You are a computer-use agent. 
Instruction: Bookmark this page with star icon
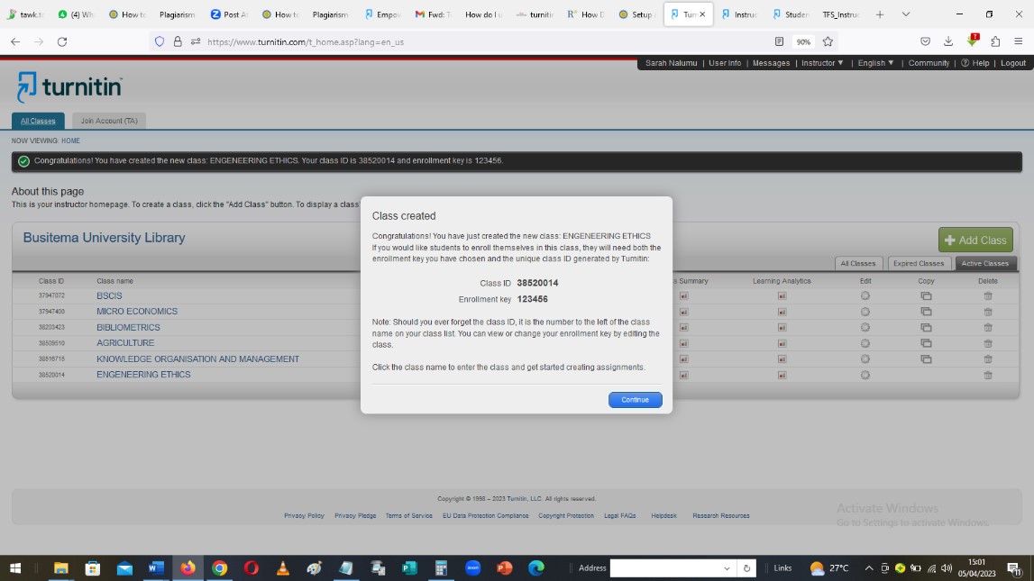(x=828, y=41)
